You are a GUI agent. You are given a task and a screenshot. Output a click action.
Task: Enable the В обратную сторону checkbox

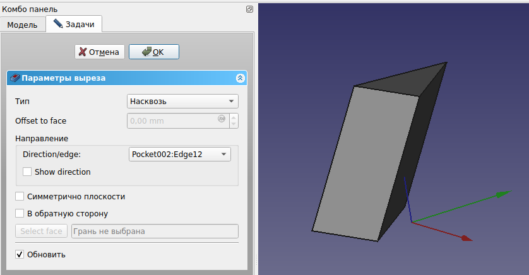coord(20,213)
